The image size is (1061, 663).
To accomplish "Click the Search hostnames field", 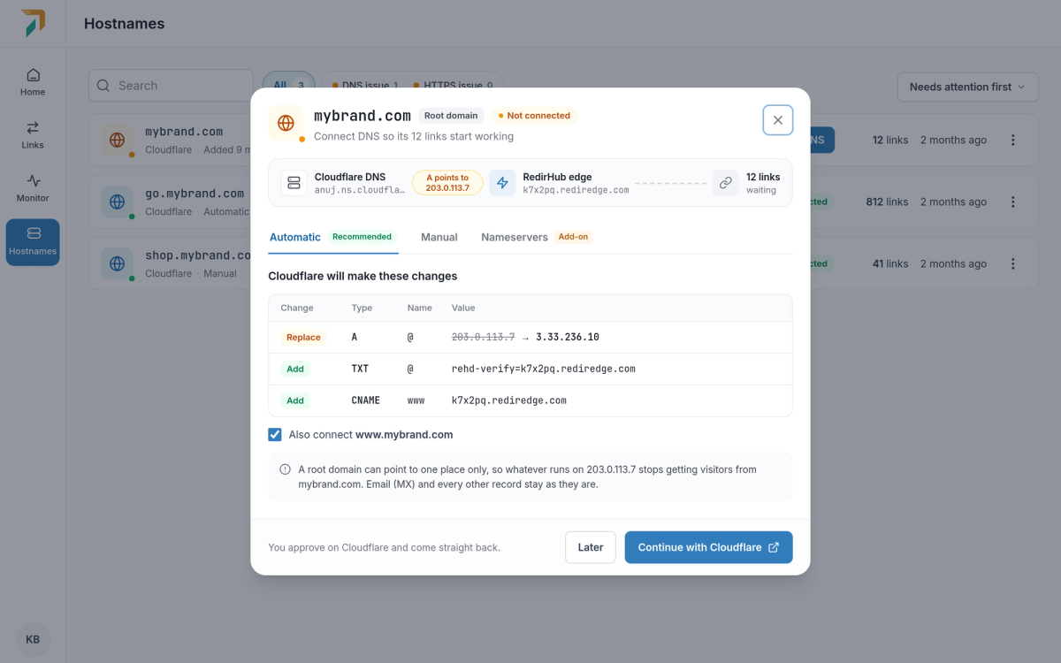I will pos(171,86).
